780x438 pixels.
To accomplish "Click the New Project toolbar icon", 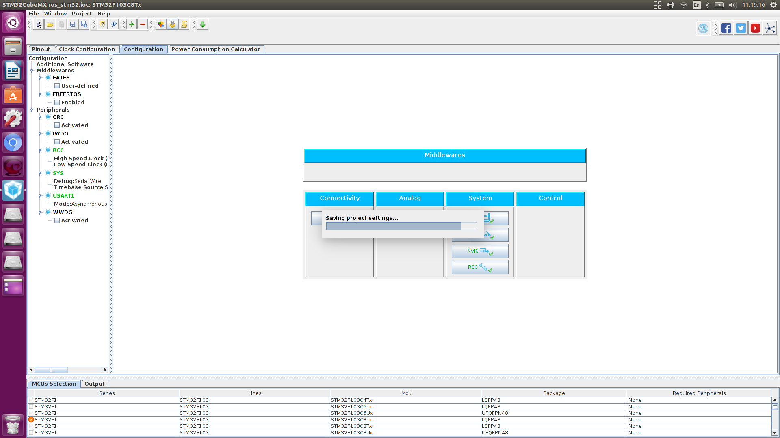I will pos(39,25).
